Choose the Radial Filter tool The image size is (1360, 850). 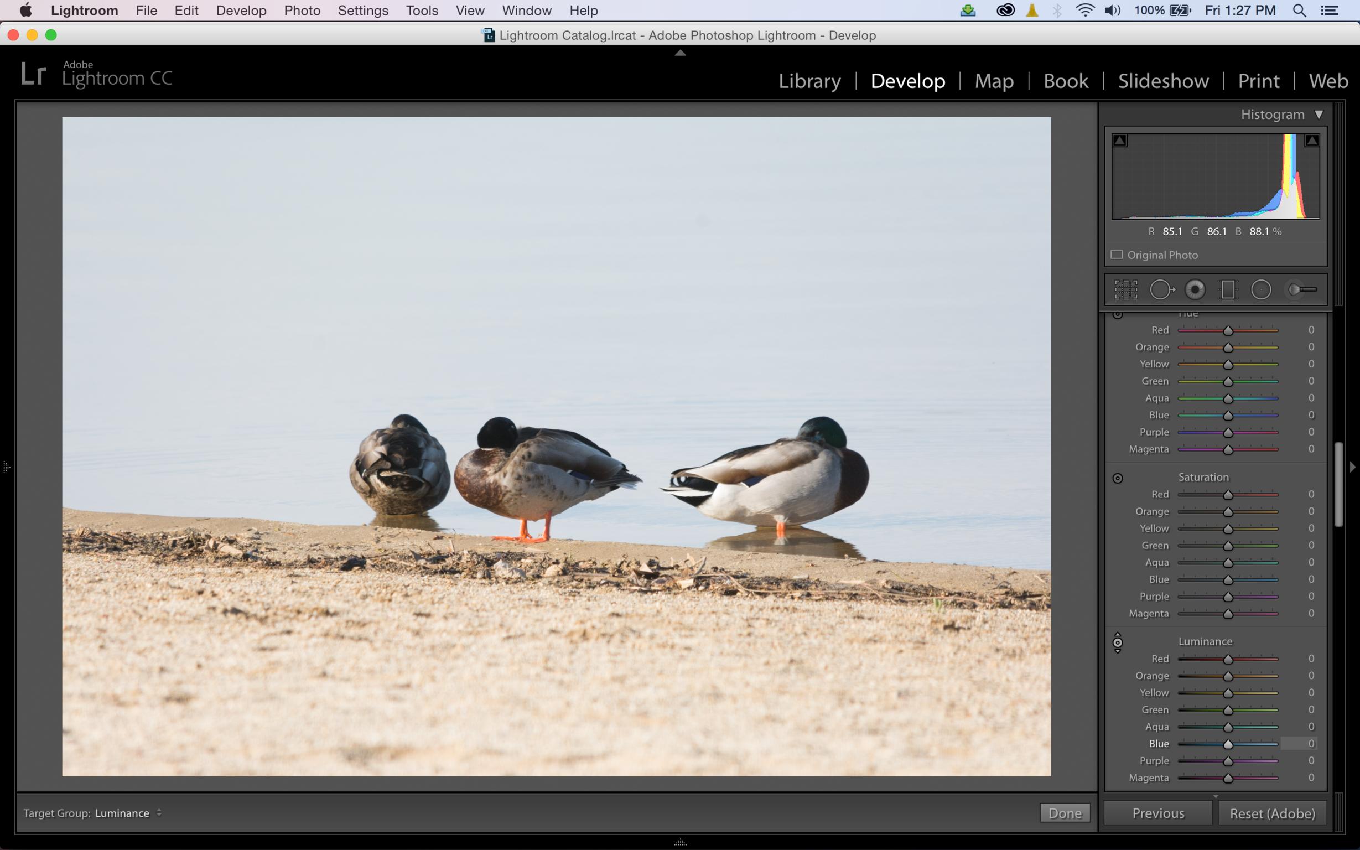(x=1261, y=290)
